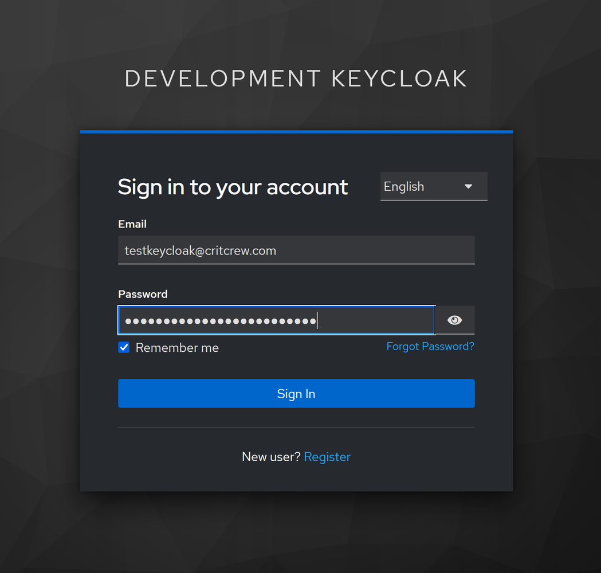Click the Remember me label text
601x573 pixels.
(177, 348)
